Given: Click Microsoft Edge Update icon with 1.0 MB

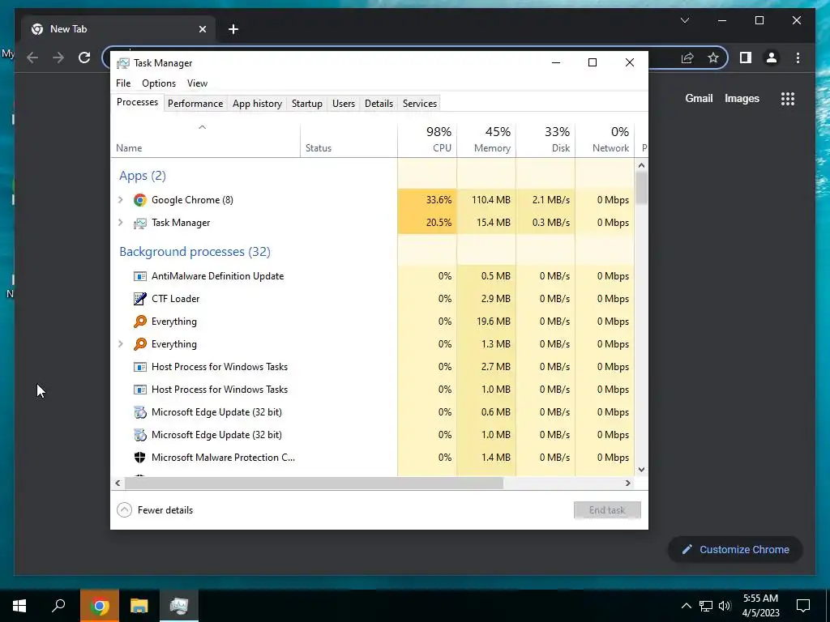Looking at the screenshot, I should click(139, 435).
